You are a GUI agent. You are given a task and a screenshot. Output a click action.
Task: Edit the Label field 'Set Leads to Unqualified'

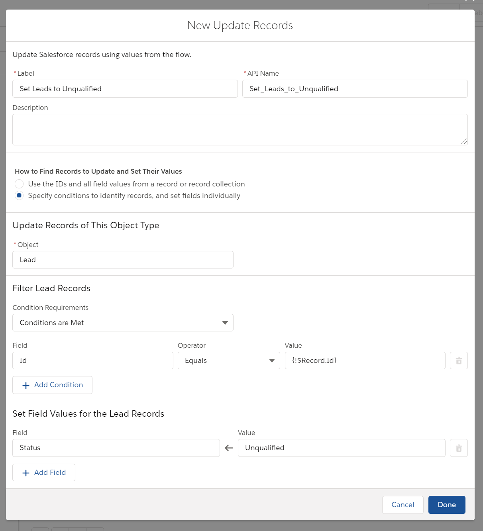[x=125, y=88]
